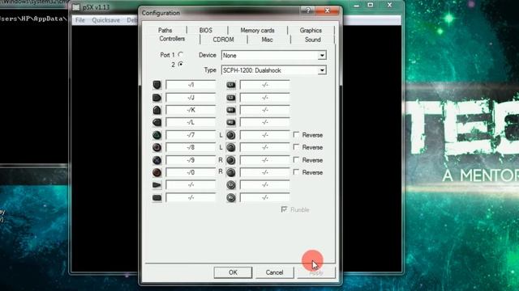Click the R3 stick-press icon in the last row

click(x=231, y=197)
